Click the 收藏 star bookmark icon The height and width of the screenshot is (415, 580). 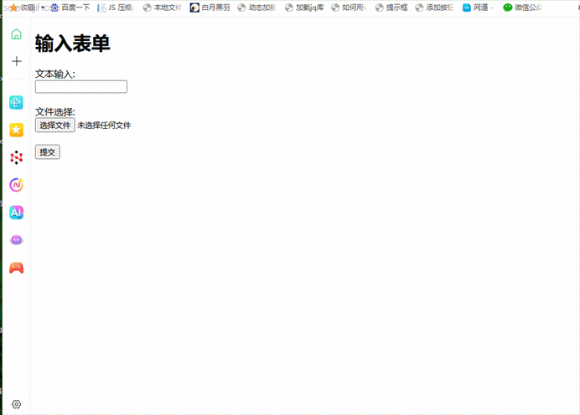point(13,8)
